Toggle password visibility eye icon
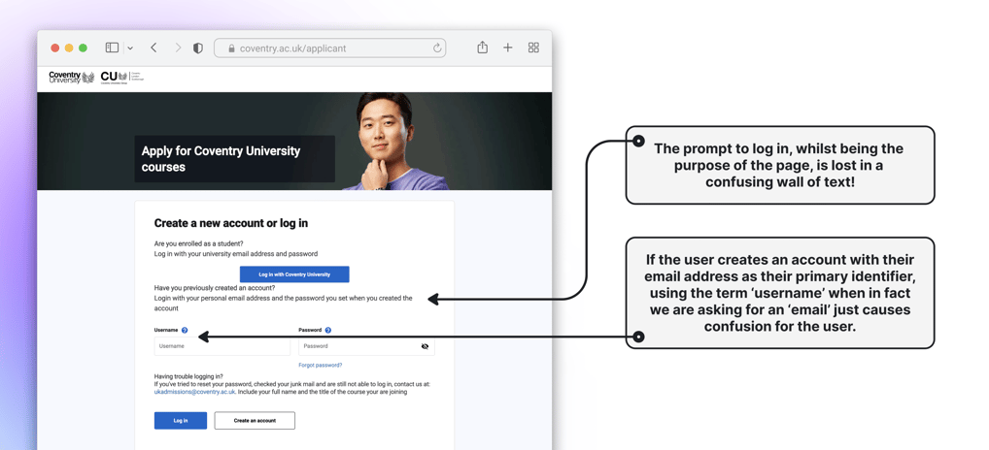 [x=426, y=346]
